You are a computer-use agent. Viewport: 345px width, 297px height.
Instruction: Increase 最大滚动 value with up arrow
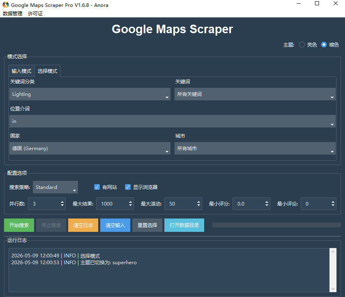click(x=199, y=202)
